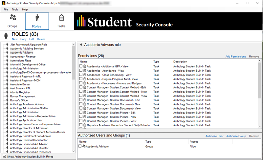Viewport: 263px width, 160px height.
Task: Check Academics - Processes - Honors and Badges checkbox
Action: pos(81,83)
